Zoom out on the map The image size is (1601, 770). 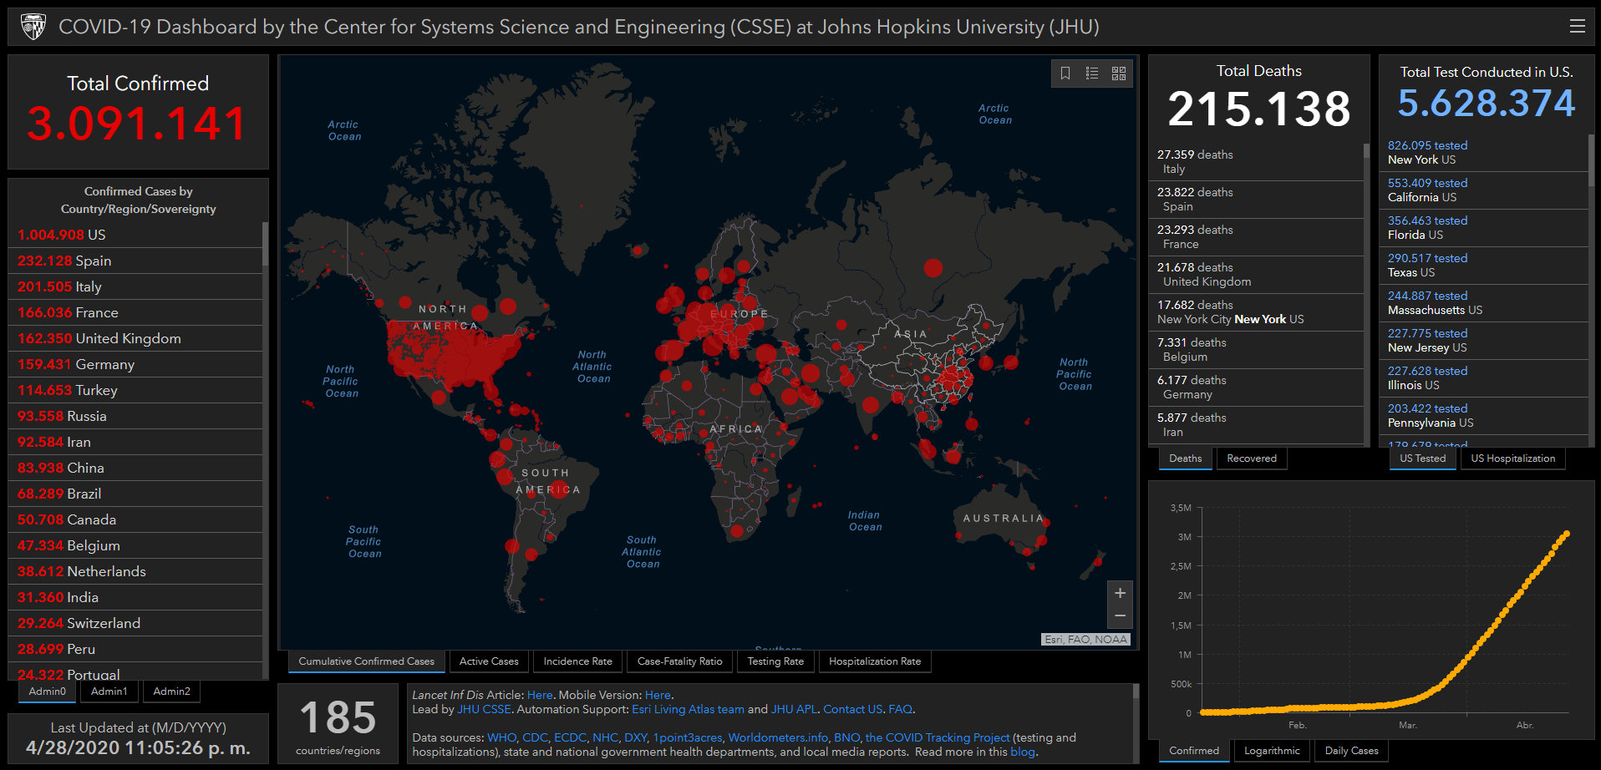1120,616
